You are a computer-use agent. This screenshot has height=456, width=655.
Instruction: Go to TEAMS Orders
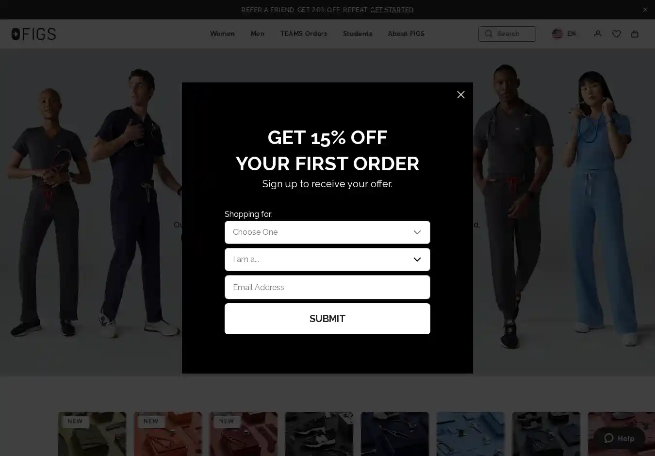coord(304,33)
